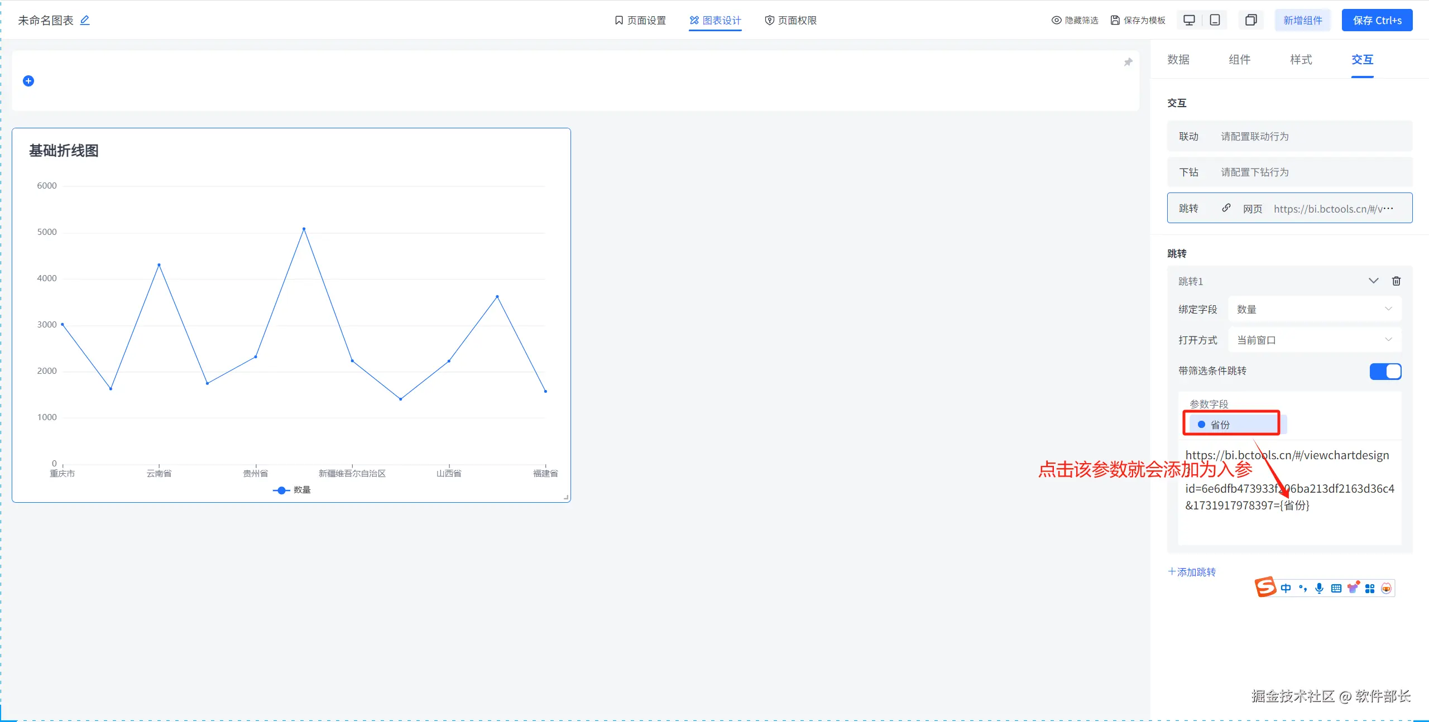Open the 绑定字段 dropdown showing 数量
Viewport: 1429px width, 722px height.
pos(1314,309)
